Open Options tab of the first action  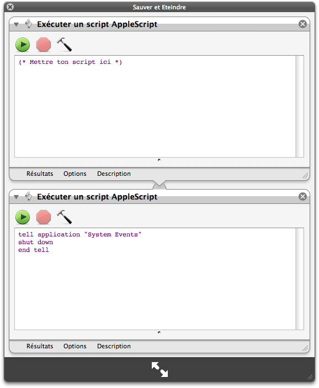point(75,174)
